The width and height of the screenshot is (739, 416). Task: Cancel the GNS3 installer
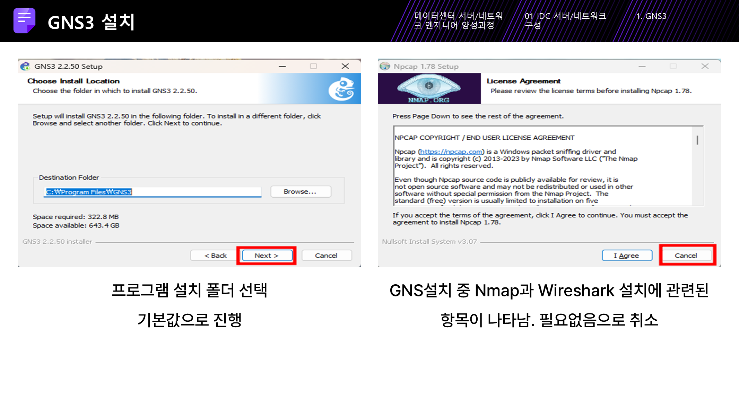click(x=326, y=255)
